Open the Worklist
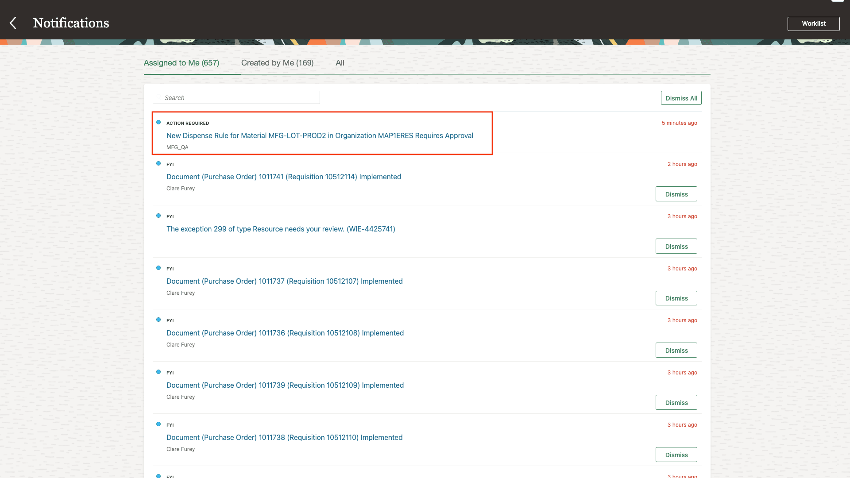850x478 pixels. coord(813,23)
